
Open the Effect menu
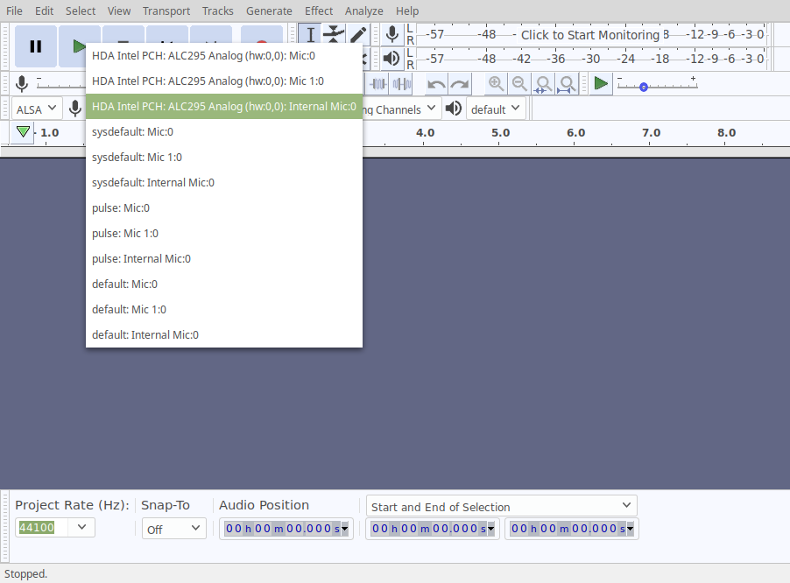(319, 11)
